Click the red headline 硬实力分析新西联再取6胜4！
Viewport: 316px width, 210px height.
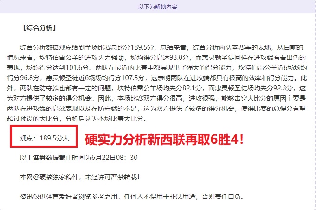tap(164, 140)
